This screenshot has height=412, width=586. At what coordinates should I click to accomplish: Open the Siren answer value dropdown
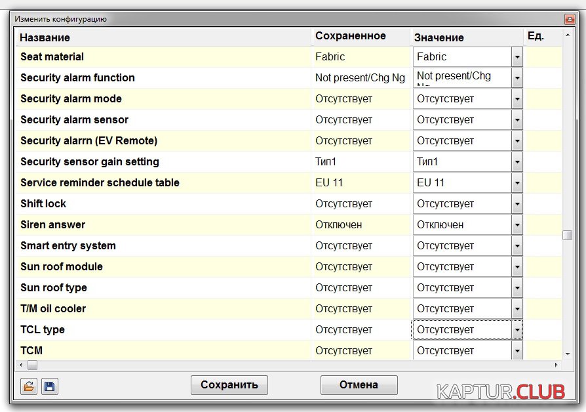[x=517, y=225]
